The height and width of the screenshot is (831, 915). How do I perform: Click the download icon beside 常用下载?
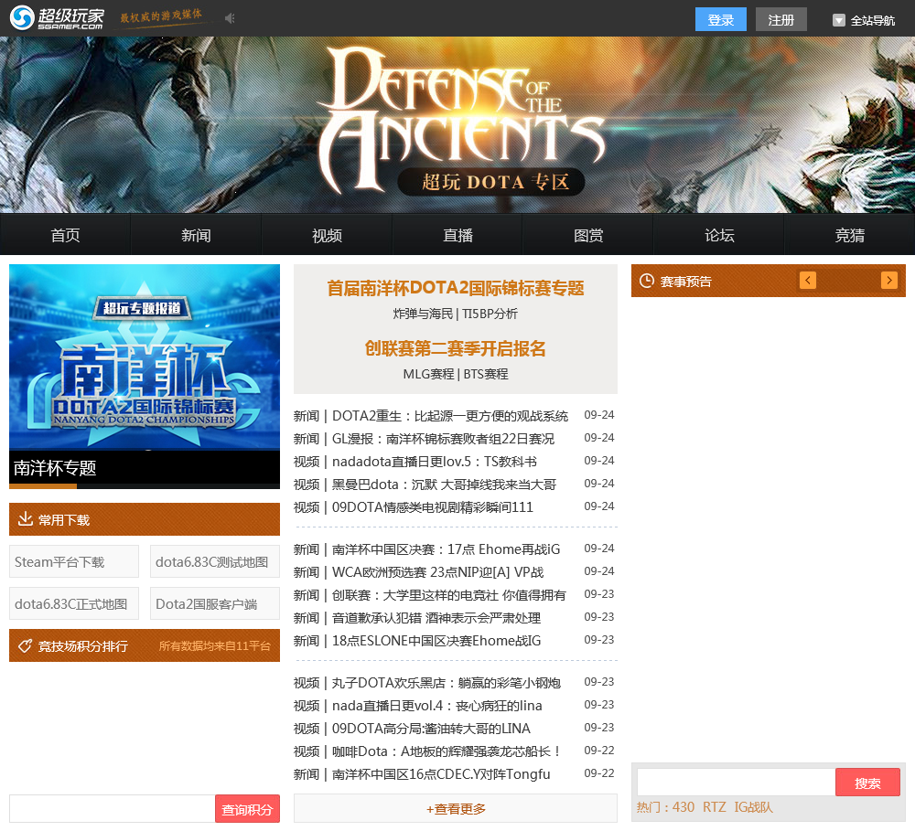25,519
